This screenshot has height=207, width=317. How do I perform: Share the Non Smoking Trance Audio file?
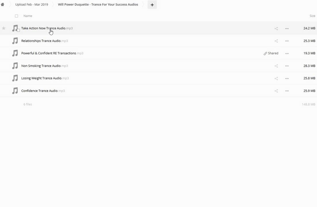pyautogui.click(x=276, y=66)
